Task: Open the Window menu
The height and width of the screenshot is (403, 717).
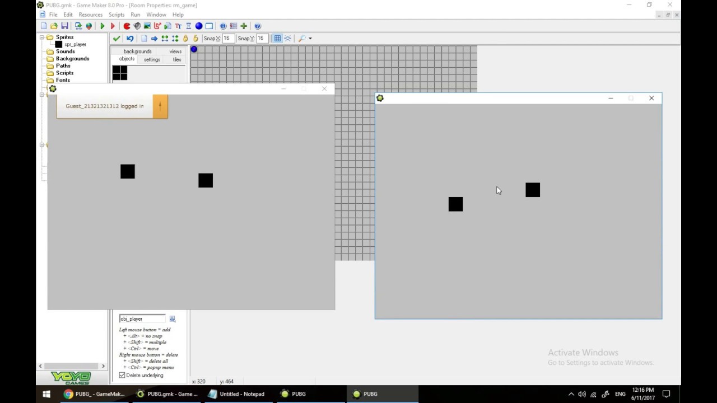Action: (156, 15)
